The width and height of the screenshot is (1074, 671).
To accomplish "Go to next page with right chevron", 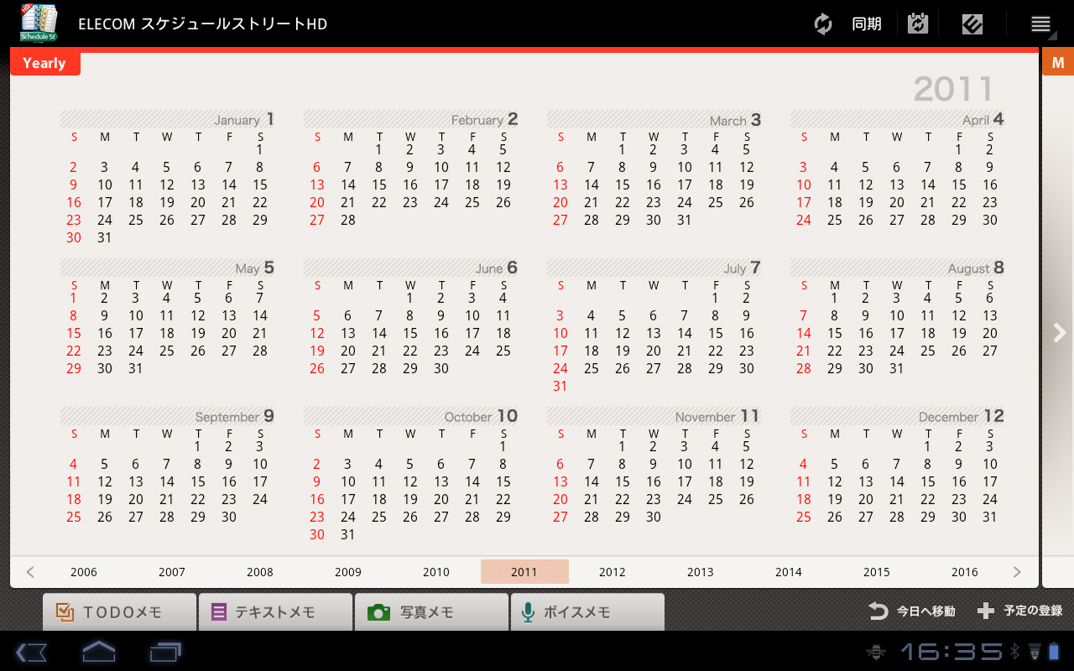I will (x=1059, y=333).
